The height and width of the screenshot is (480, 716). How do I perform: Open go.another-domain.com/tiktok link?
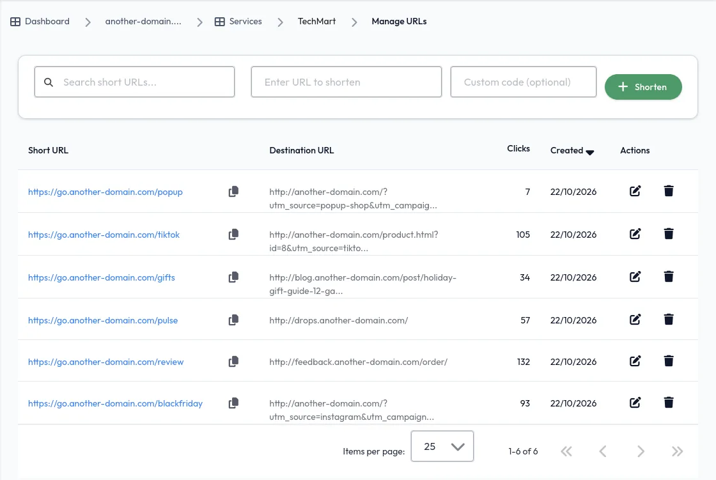104,235
